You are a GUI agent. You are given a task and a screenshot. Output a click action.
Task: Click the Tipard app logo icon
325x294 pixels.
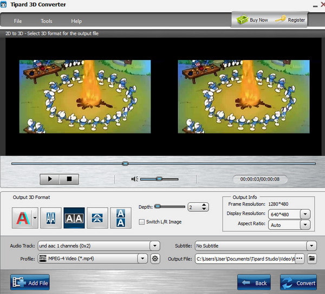tap(3, 4)
